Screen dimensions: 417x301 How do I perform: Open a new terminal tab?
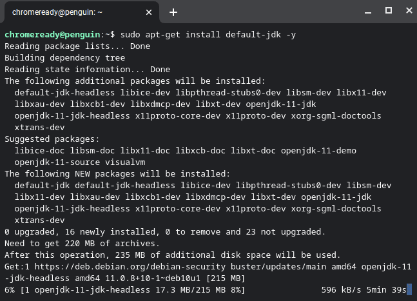coord(173,12)
